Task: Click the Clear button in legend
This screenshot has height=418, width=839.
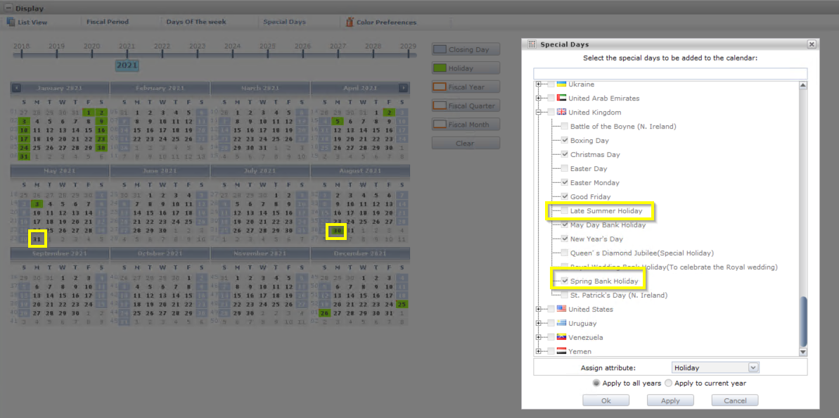Action: click(x=466, y=144)
